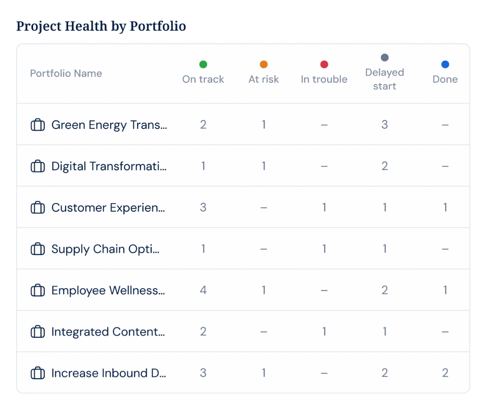Click briefcase icon beside Green Energy Trans...

[x=38, y=125]
